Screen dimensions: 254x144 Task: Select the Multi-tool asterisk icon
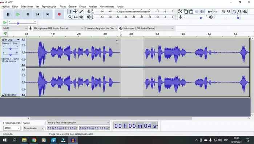[x=81, y=17]
